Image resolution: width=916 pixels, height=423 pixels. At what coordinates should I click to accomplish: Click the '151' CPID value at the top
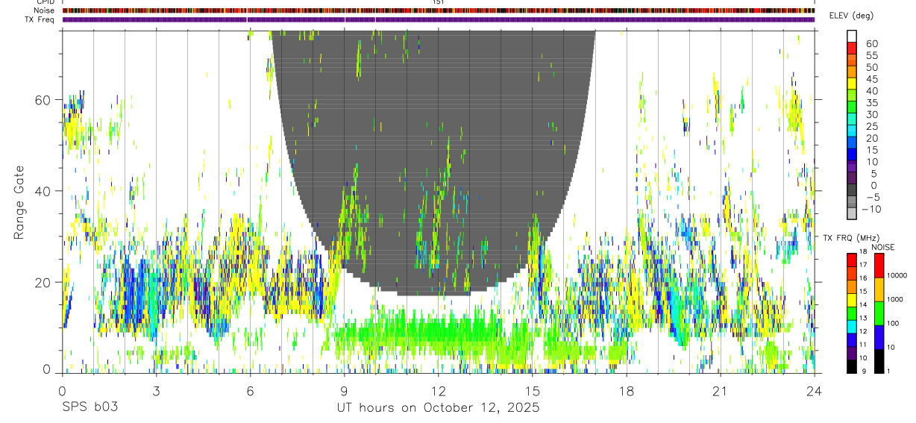pyautogui.click(x=439, y=3)
